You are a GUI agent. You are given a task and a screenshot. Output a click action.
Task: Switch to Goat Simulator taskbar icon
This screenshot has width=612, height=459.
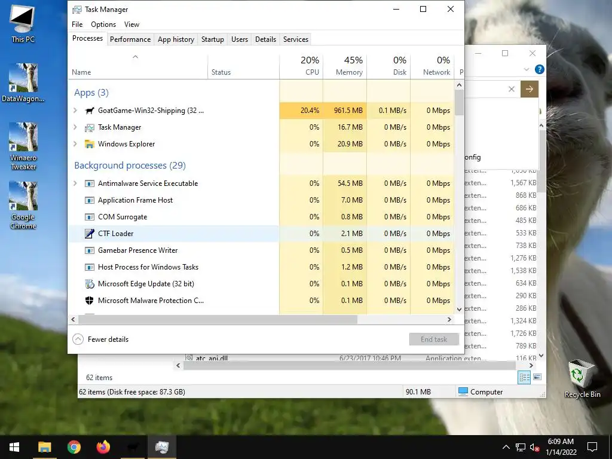pyautogui.click(x=133, y=447)
